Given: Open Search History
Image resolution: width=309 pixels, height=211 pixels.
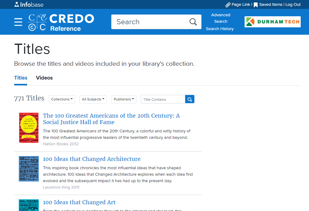Looking at the screenshot, I should pyautogui.click(x=220, y=29).
